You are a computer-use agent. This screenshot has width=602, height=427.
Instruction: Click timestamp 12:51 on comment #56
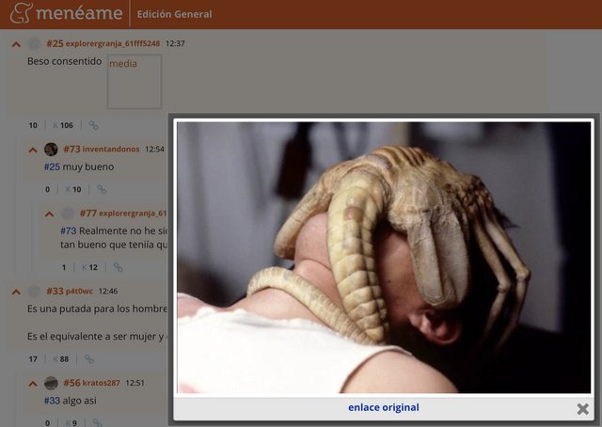(135, 383)
